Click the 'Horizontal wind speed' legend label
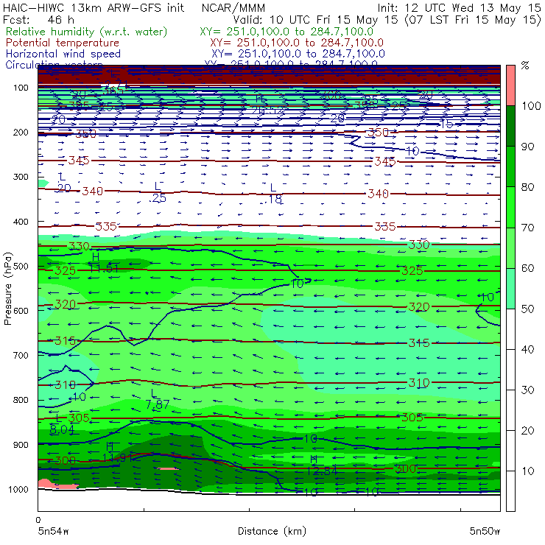The image size is (545, 545). (x=63, y=54)
